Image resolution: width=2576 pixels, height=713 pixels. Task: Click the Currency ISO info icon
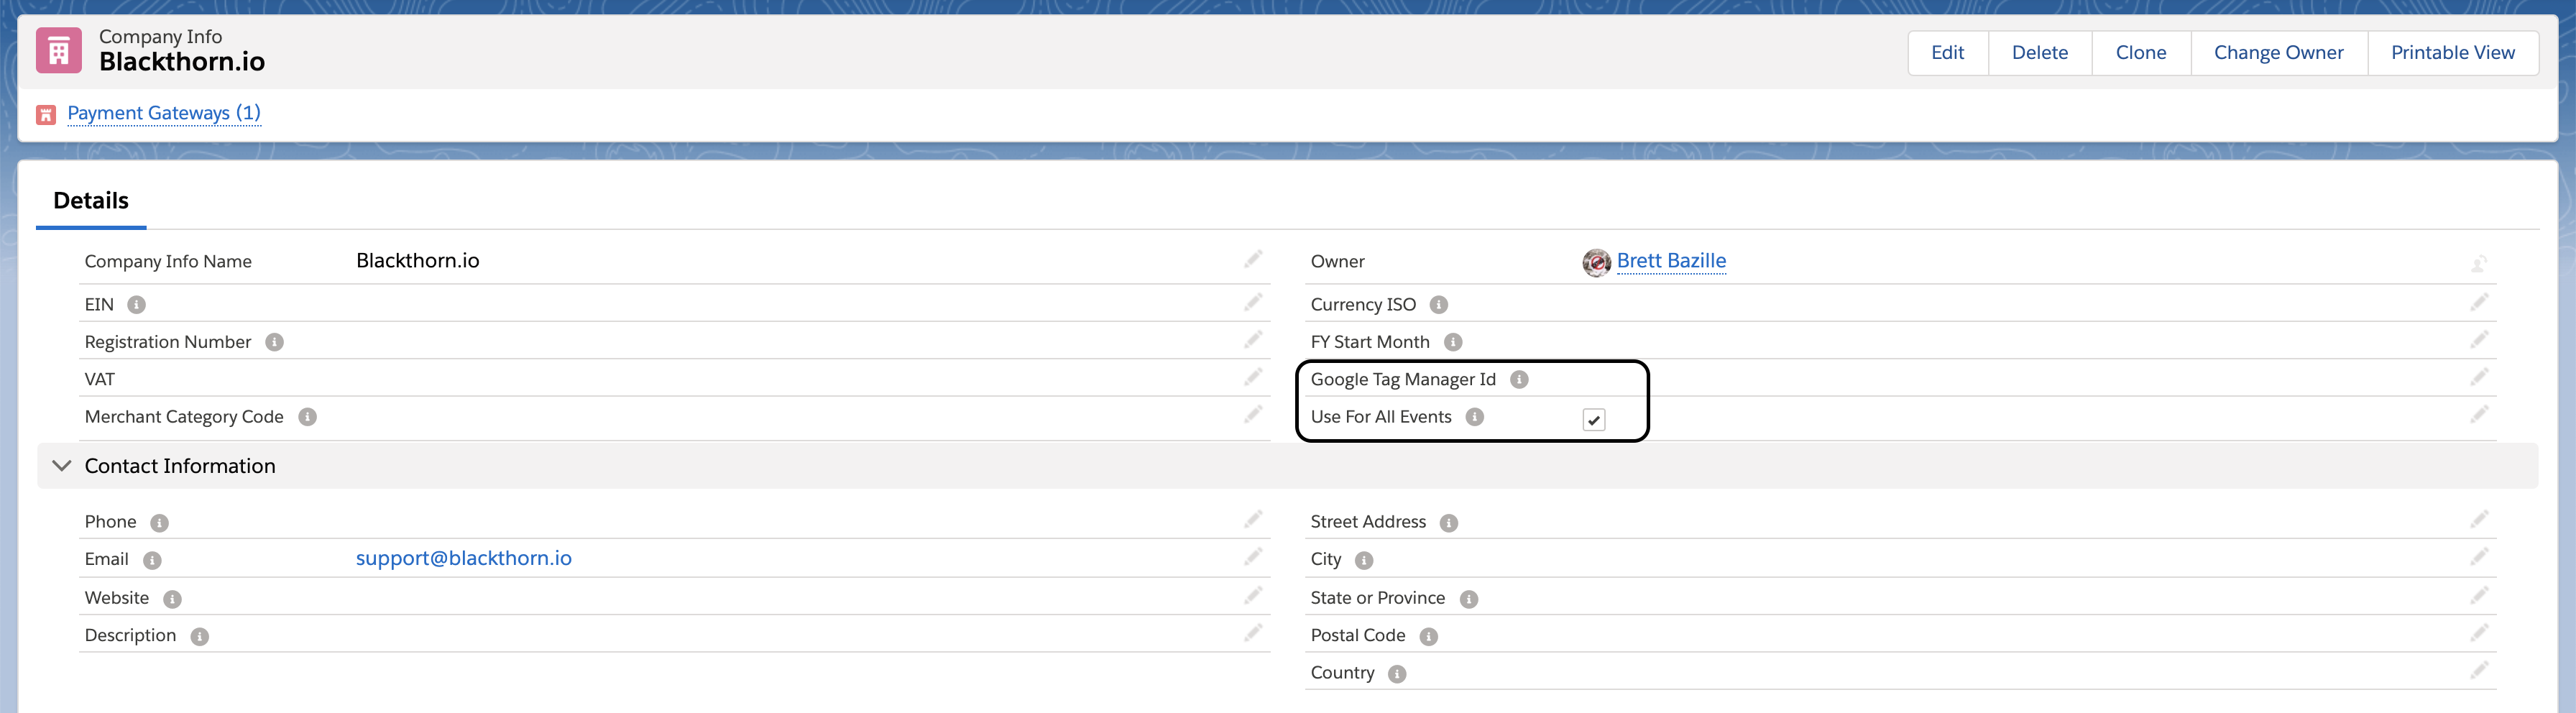[1439, 305]
